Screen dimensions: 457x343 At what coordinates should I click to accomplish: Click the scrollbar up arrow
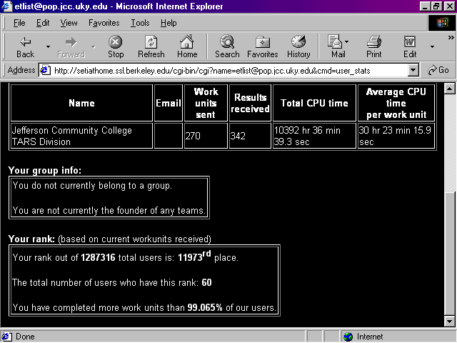click(x=449, y=89)
